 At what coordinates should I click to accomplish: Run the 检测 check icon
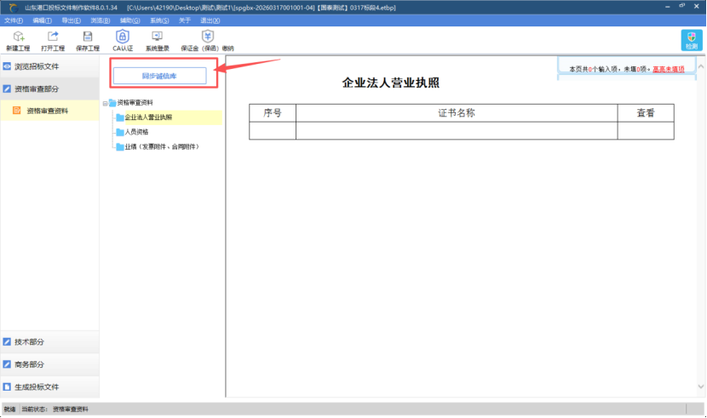[691, 40]
